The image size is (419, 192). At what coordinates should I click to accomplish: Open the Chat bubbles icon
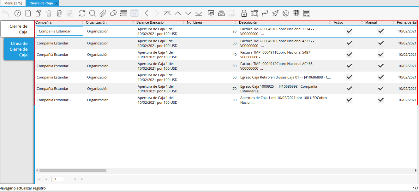(x=113, y=13)
